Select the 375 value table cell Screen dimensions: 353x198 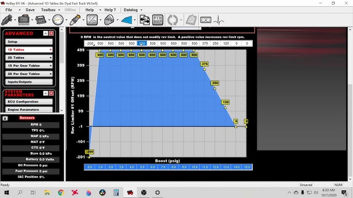point(205,44)
